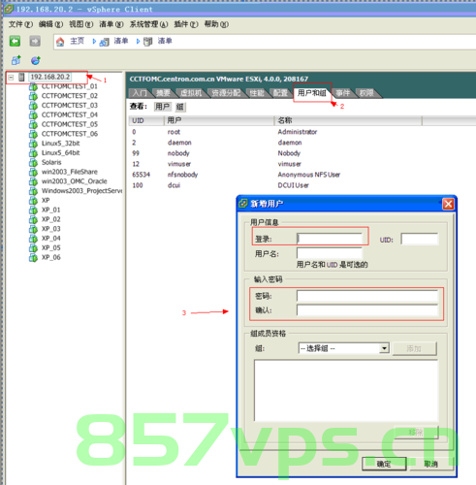Switch to the 事件 tab
This screenshot has width=476, height=485.
(342, 93)
